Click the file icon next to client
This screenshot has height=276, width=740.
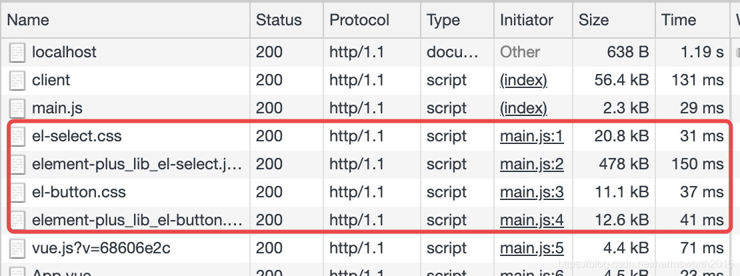click(x=17, y=81)
